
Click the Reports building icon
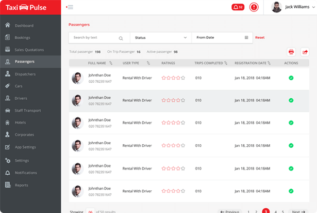(8, 185)
